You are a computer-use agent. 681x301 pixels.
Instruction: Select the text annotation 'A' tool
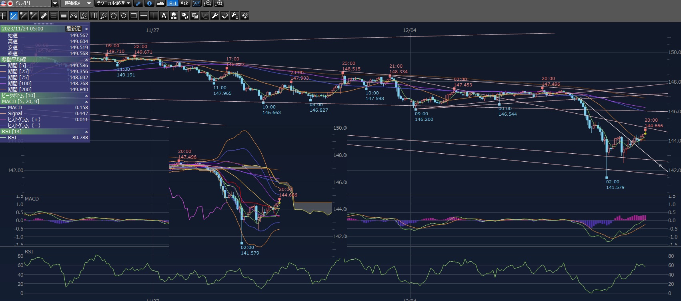pyautogui.click(x=164, y=16)
